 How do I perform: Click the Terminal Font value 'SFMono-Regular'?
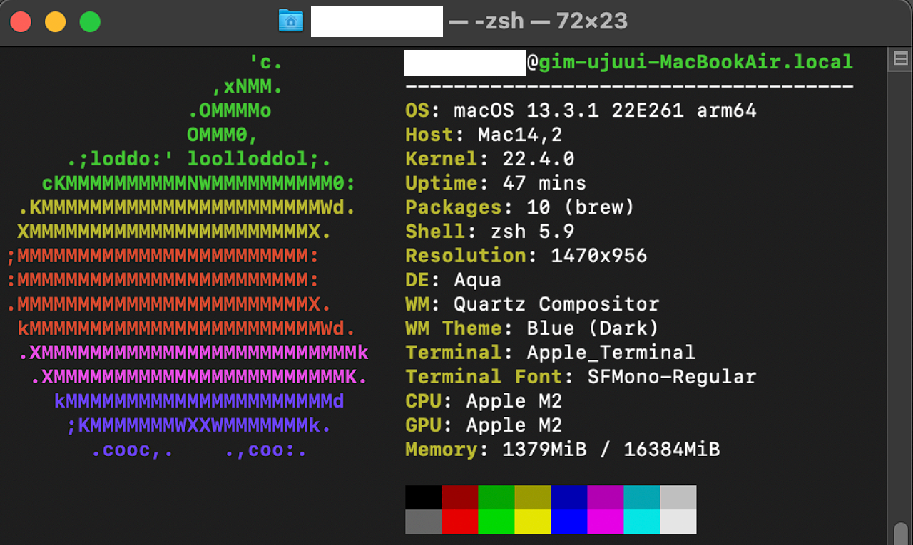click(x=671, y=377)
